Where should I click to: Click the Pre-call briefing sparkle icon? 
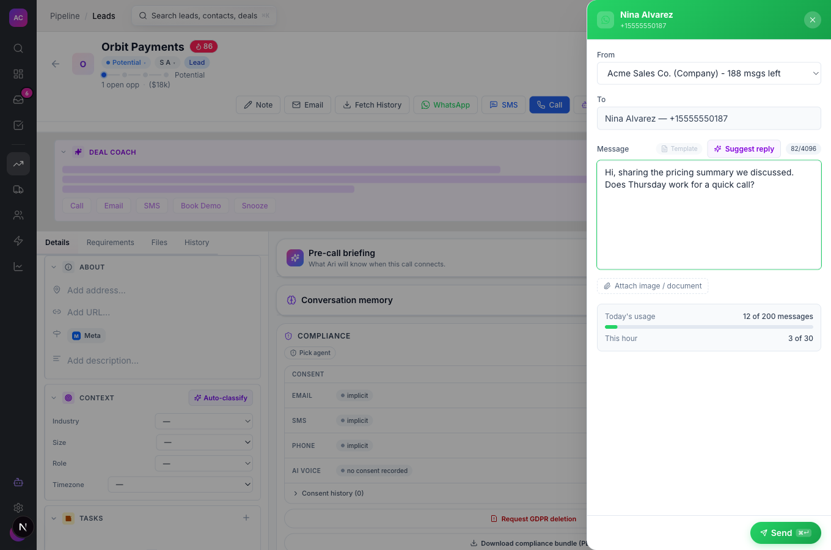pyautogui.click(x=295, y=258)
